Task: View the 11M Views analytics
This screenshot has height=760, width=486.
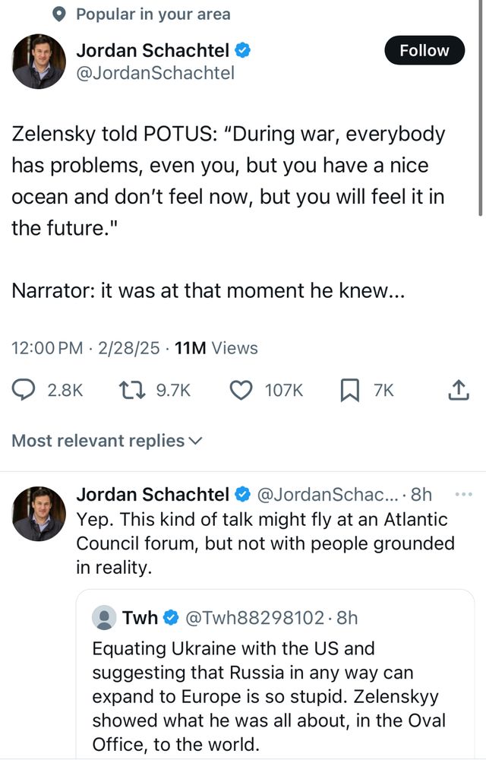Action: [216, 348]
